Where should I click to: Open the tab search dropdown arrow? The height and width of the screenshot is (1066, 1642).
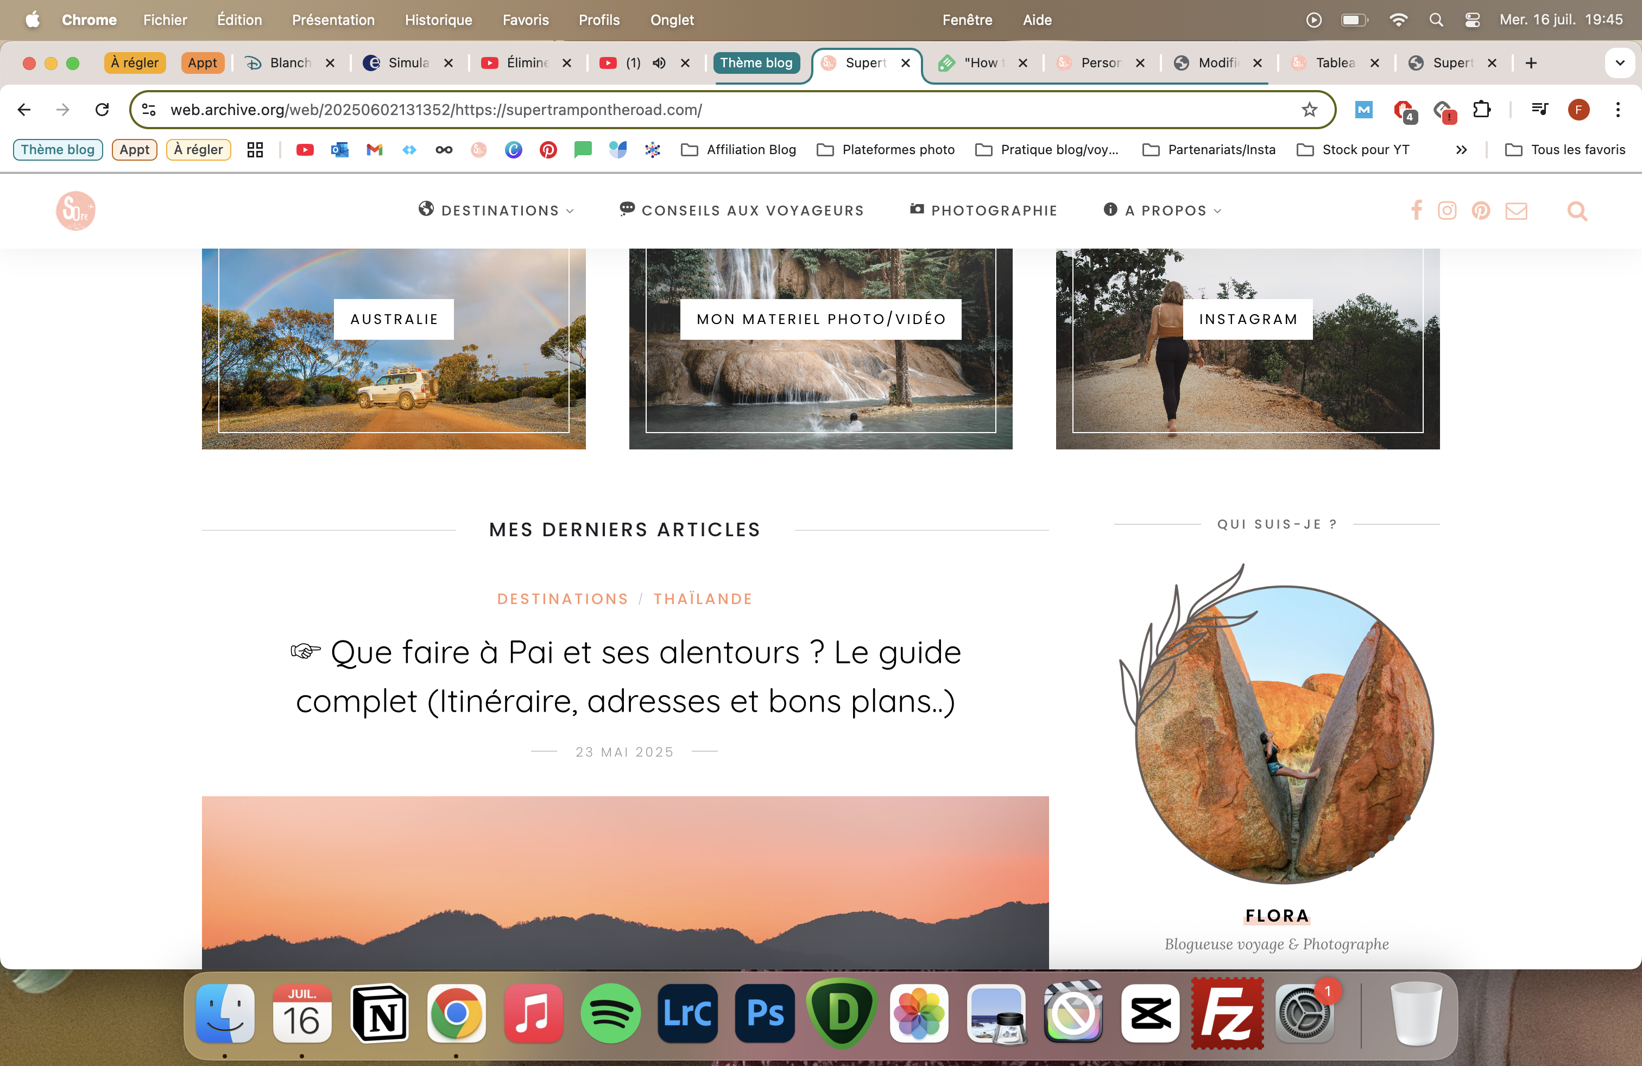[x=1619, y=63]
